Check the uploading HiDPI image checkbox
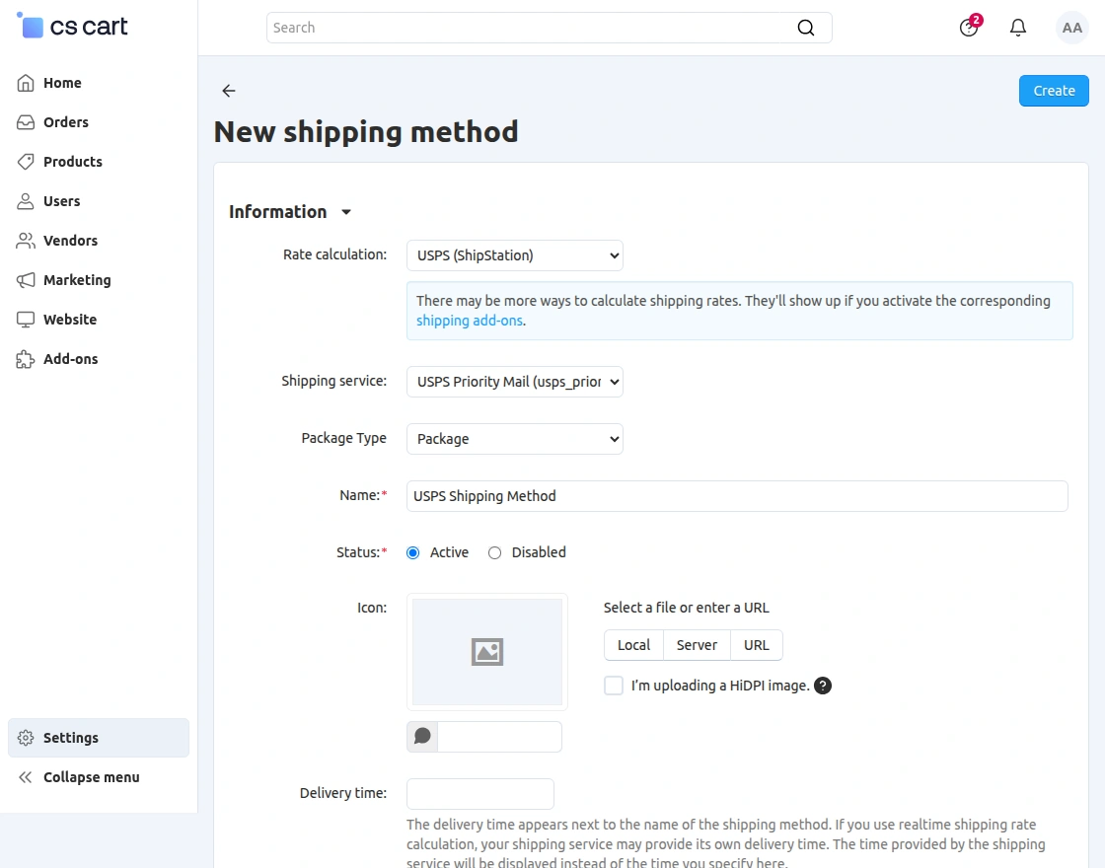 (x=614, y=686)
